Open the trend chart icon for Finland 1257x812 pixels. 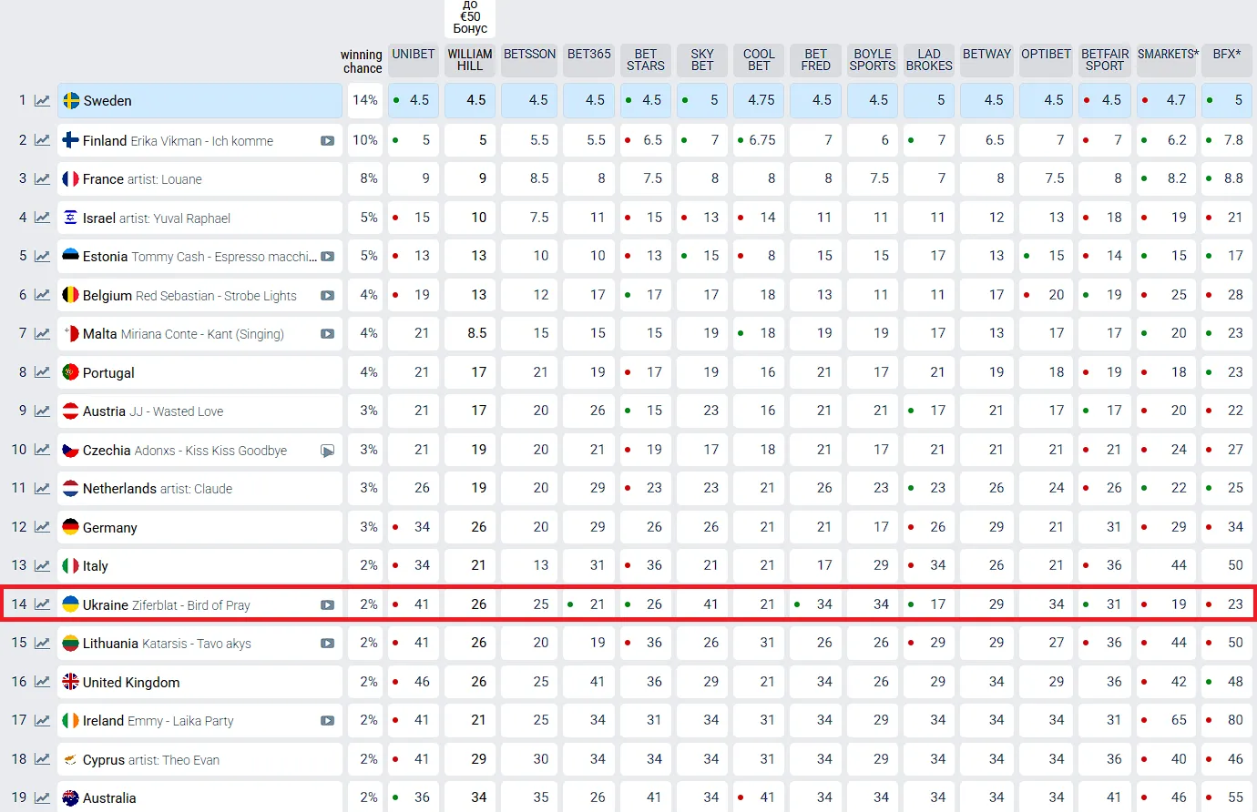(x=42, y=140)
